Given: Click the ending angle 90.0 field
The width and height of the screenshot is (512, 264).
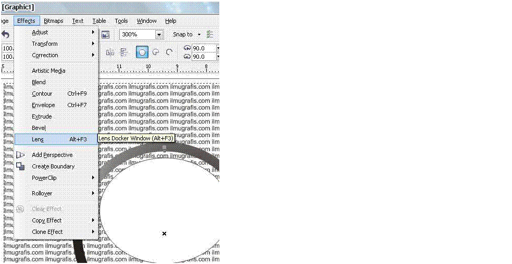Looking at the screenshot, I should 204,56.
